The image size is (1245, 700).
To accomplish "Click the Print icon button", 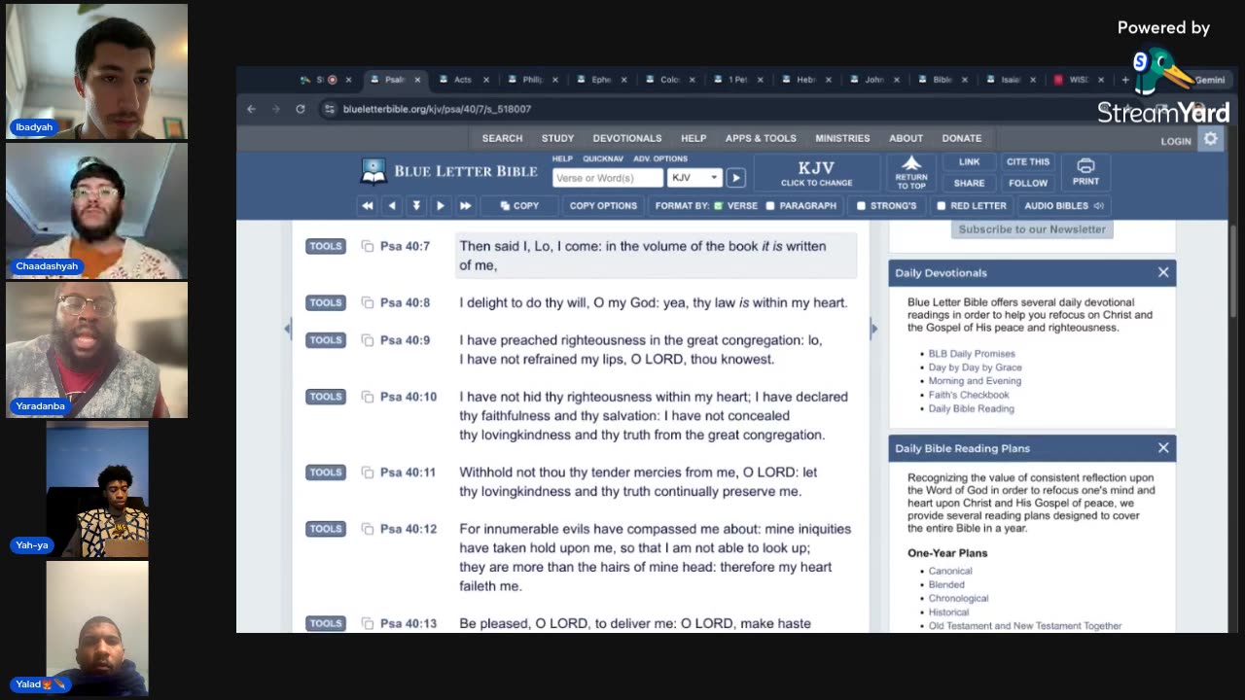I will [x=1085, y=171].
